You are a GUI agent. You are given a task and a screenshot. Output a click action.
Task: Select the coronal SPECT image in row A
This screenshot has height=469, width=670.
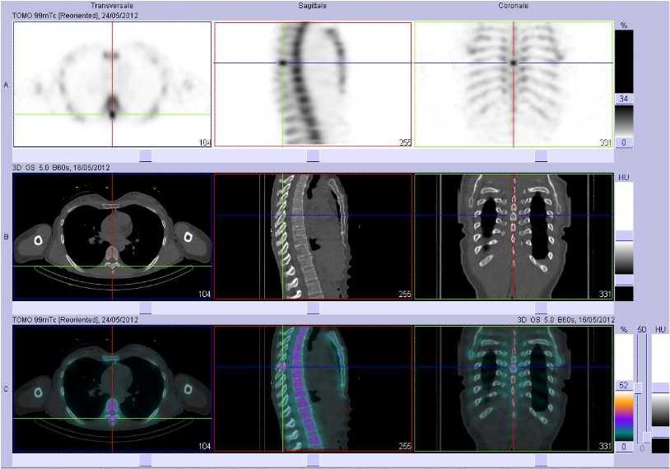coord(514,85)
